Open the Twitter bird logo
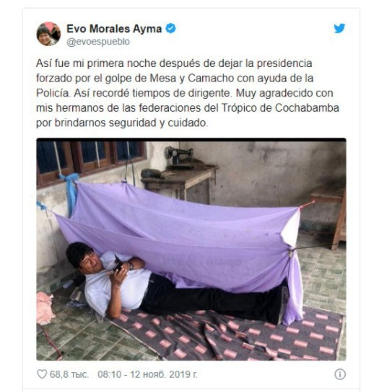Screen dimensions: 389x392 click(339, 28)
